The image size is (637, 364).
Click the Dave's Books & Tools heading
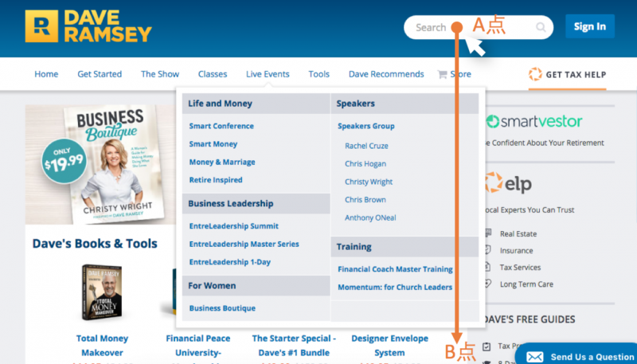[x=95, y=244]
